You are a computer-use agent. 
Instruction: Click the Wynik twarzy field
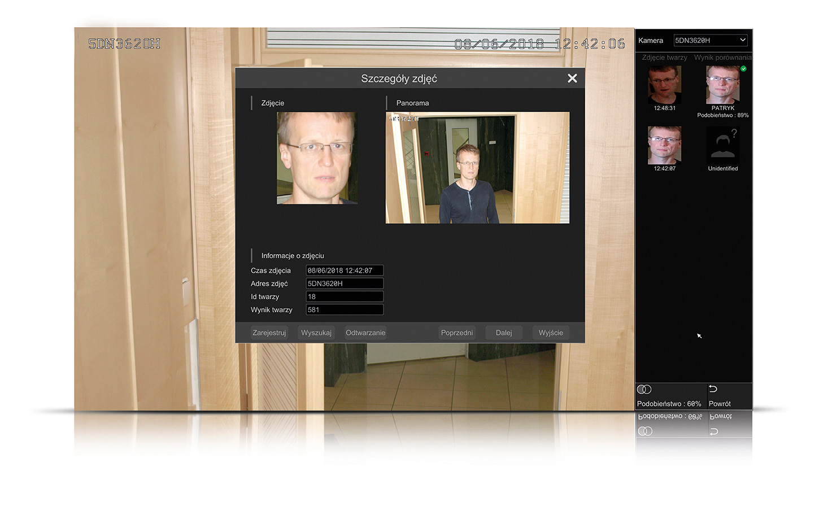click(345, 309)
